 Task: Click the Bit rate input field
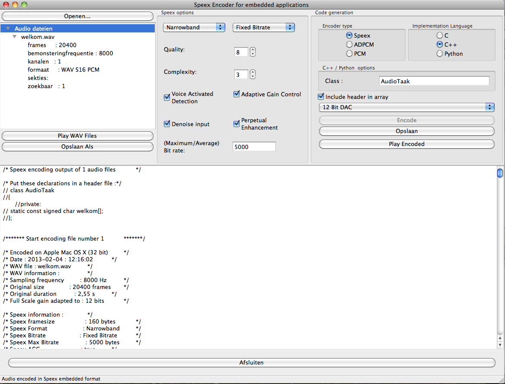254,147
